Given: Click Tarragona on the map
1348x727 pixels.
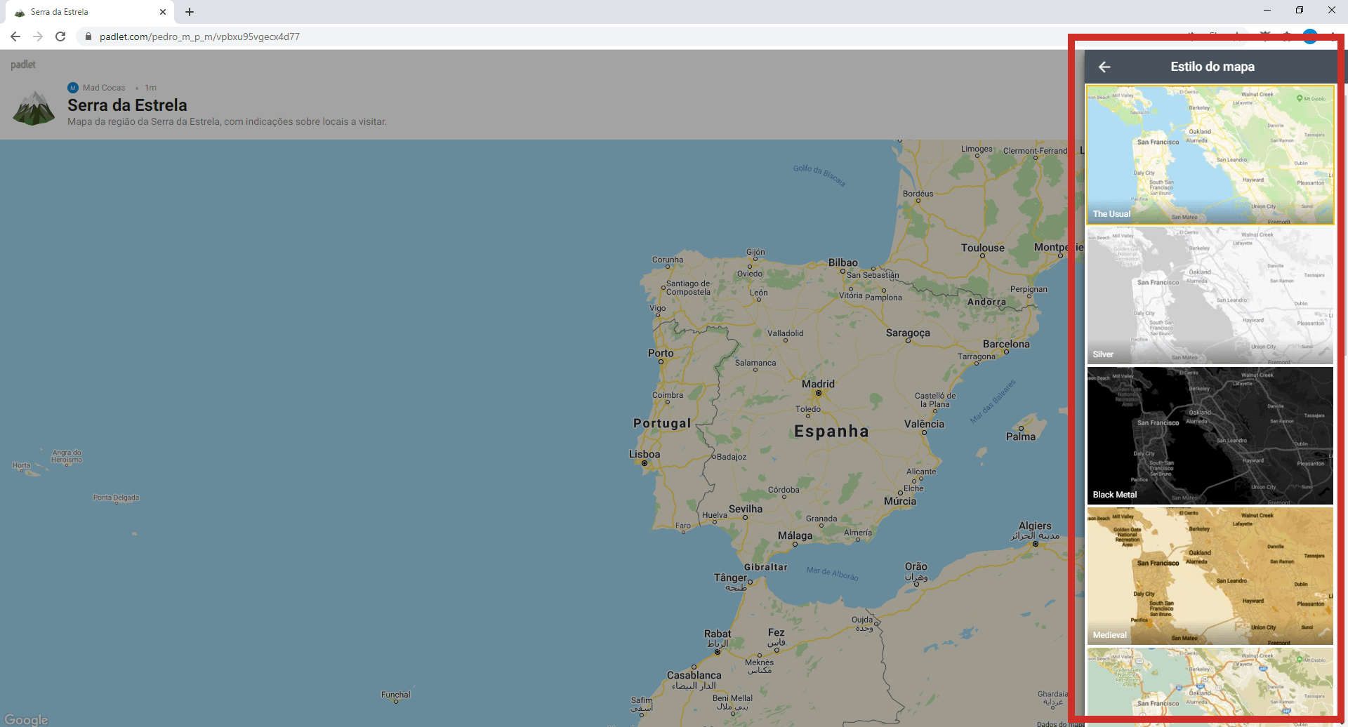Looking at the screenshot, I should [977, 356].
